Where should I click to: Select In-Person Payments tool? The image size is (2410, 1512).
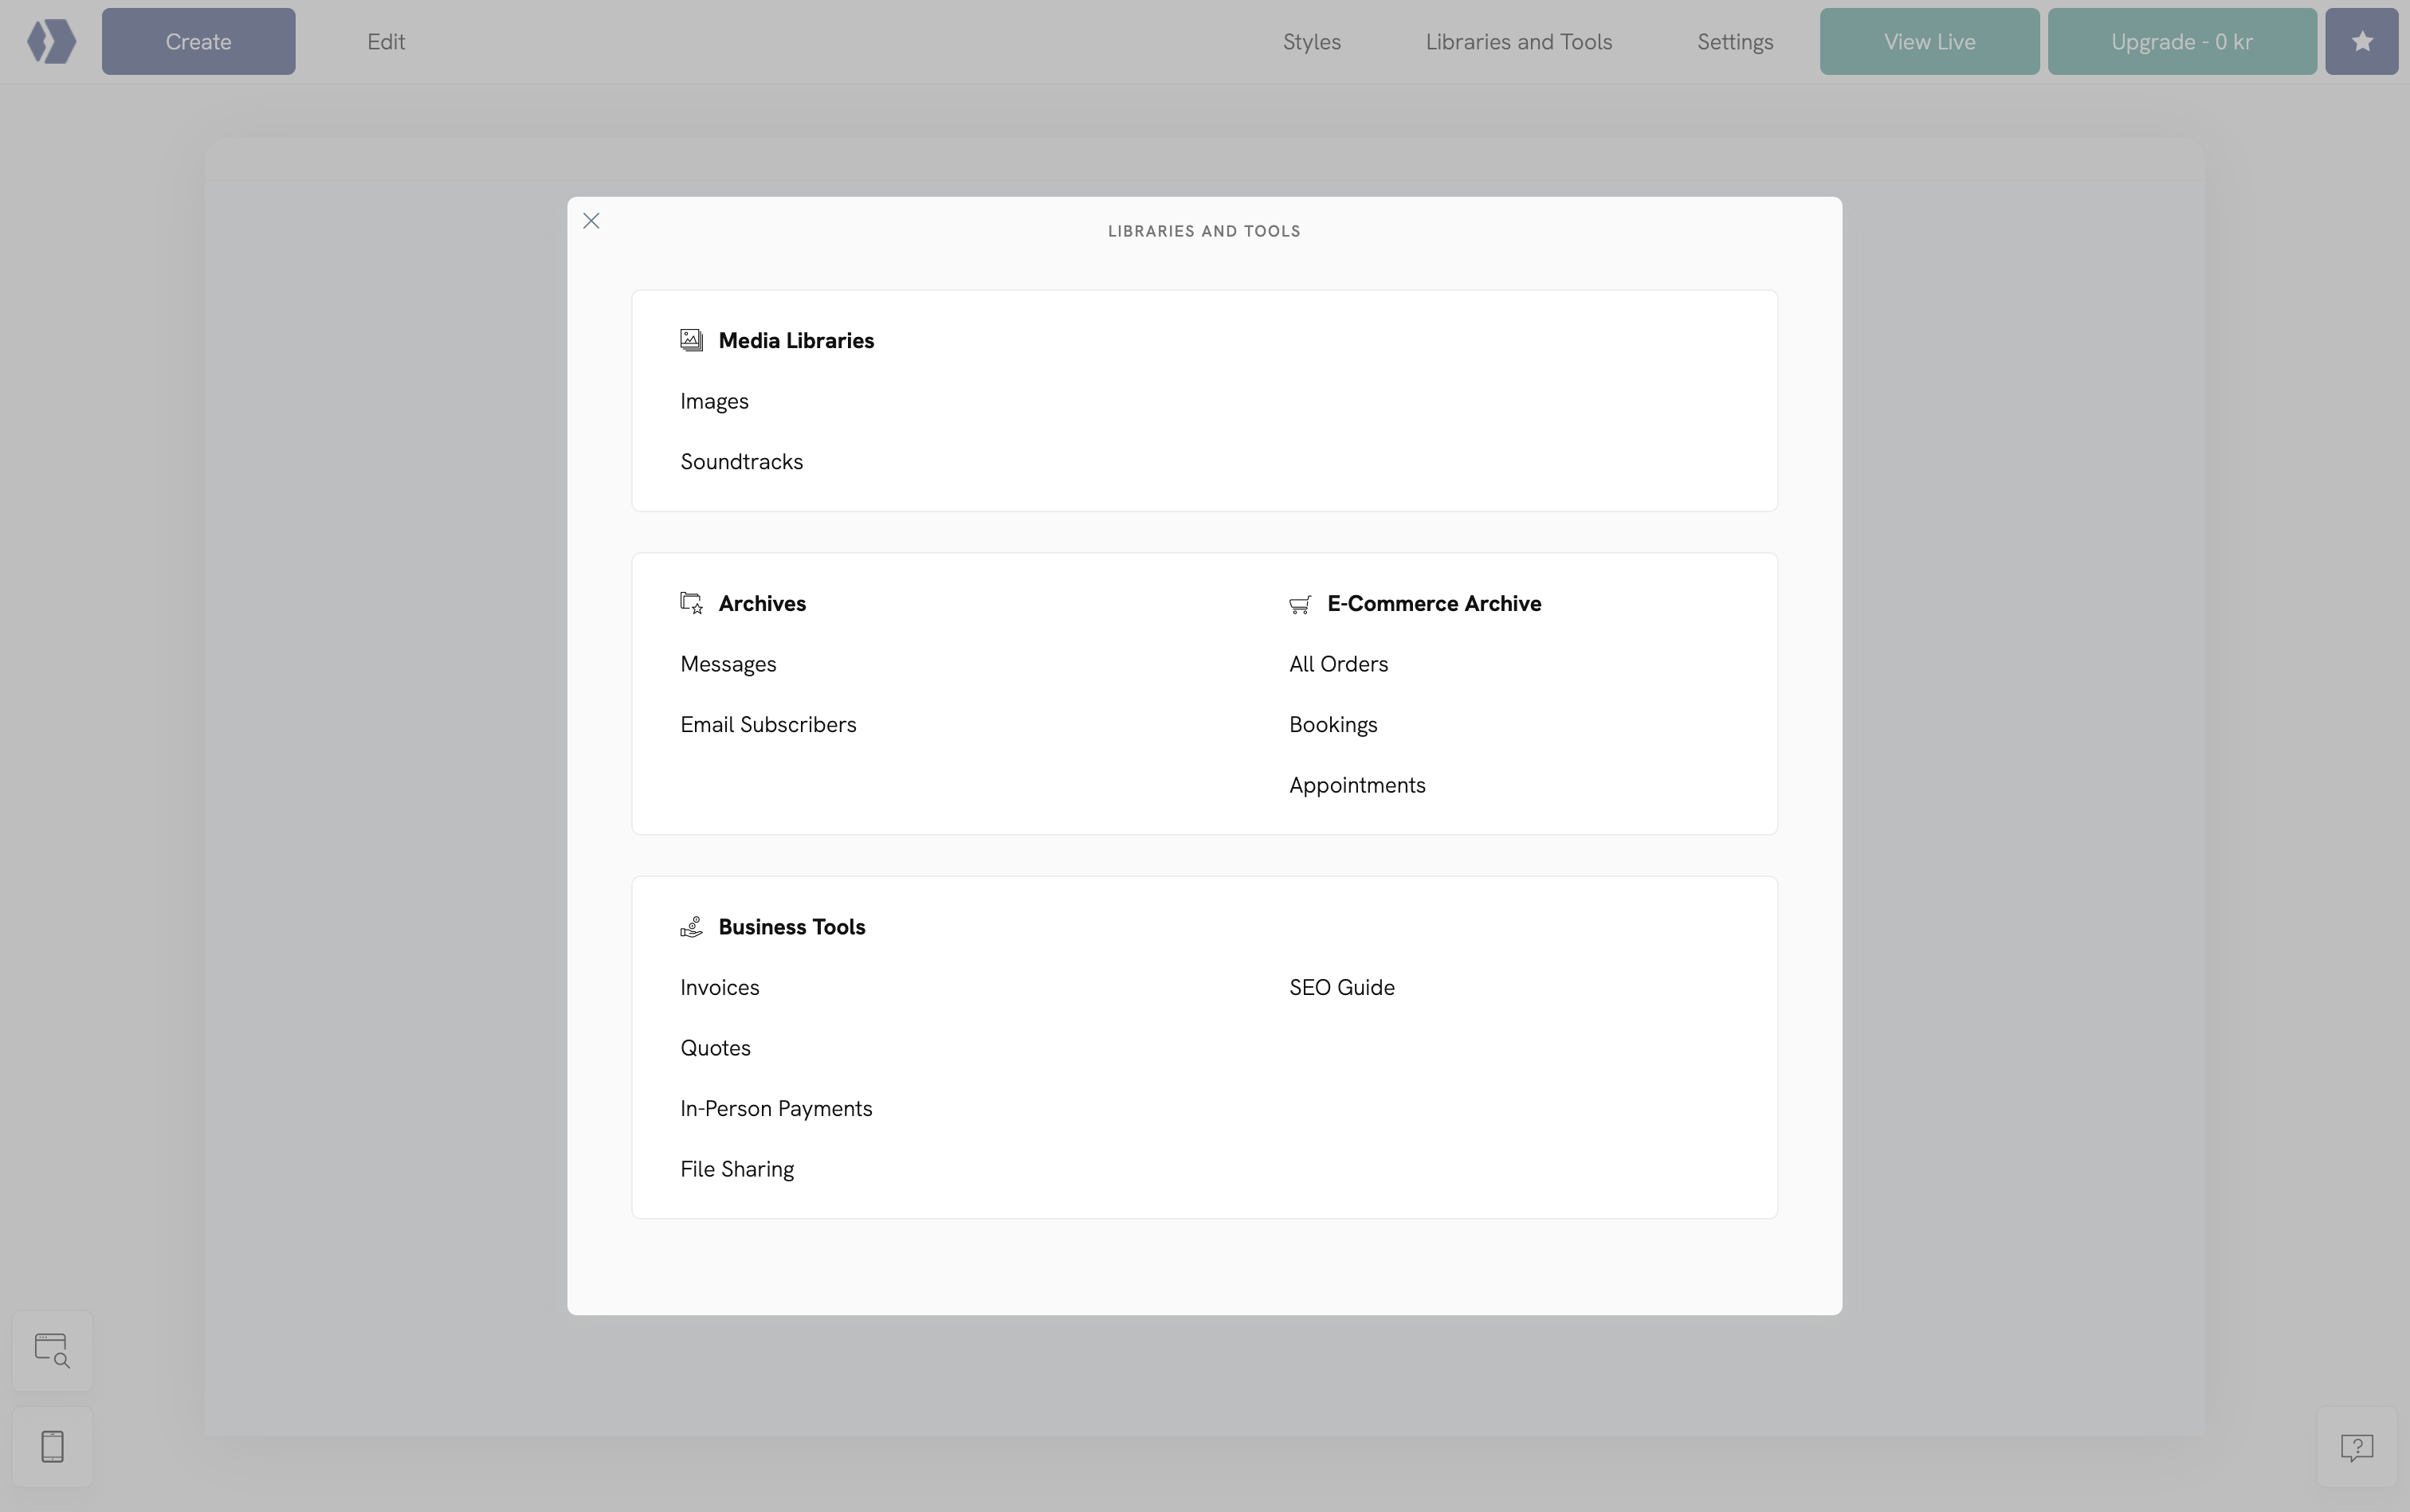point(775,1109)
